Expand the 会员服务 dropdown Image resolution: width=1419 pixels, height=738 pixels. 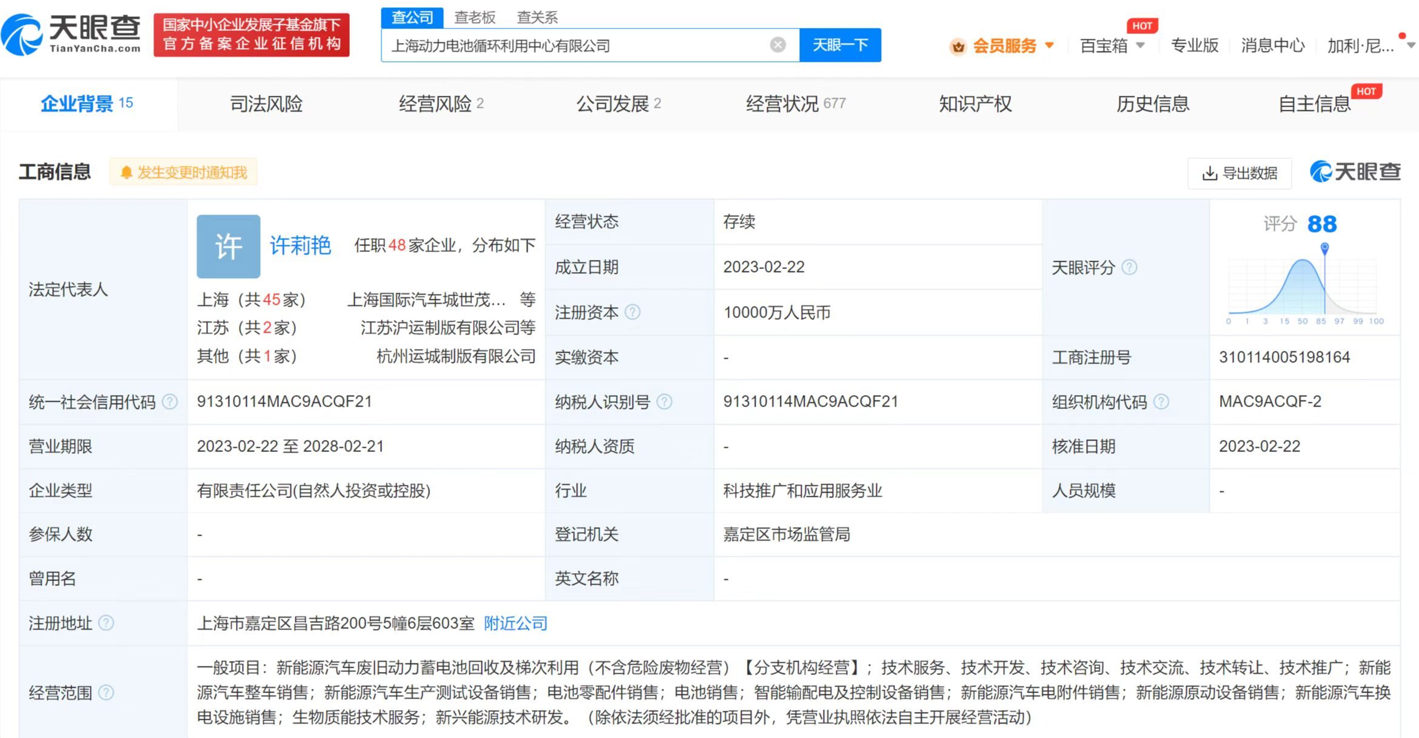click(1004, 45)
